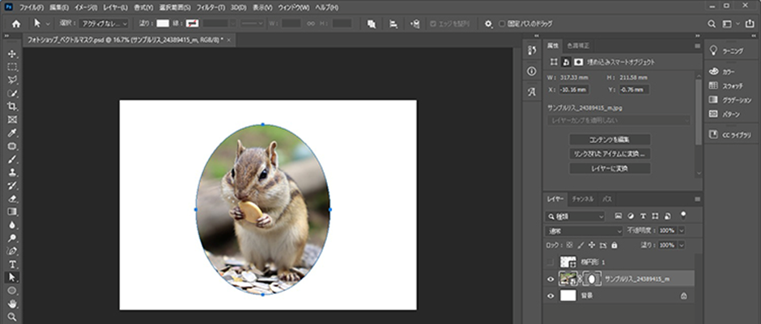Select the Horizontal Type tool
Viewport: 761px width, 324px height.
click(12, 264)
